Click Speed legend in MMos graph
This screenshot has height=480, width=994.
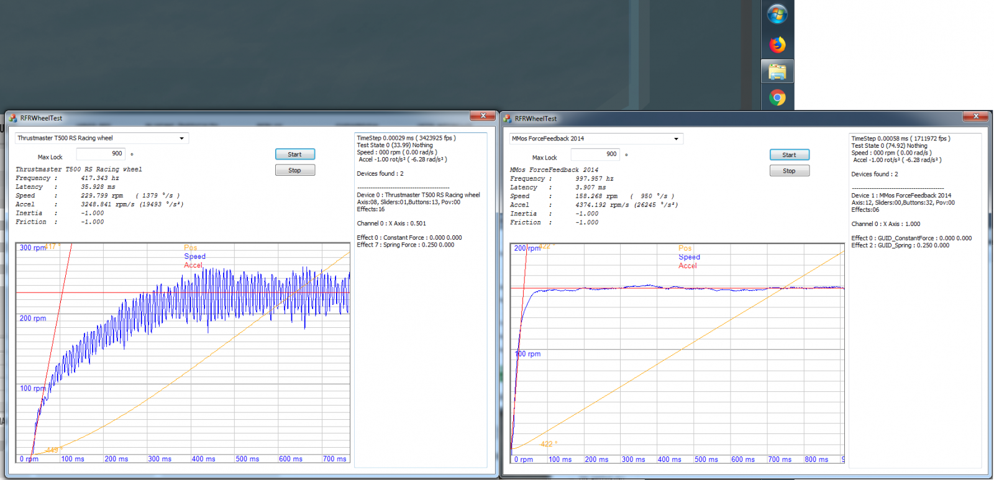[x=689, y=257]
